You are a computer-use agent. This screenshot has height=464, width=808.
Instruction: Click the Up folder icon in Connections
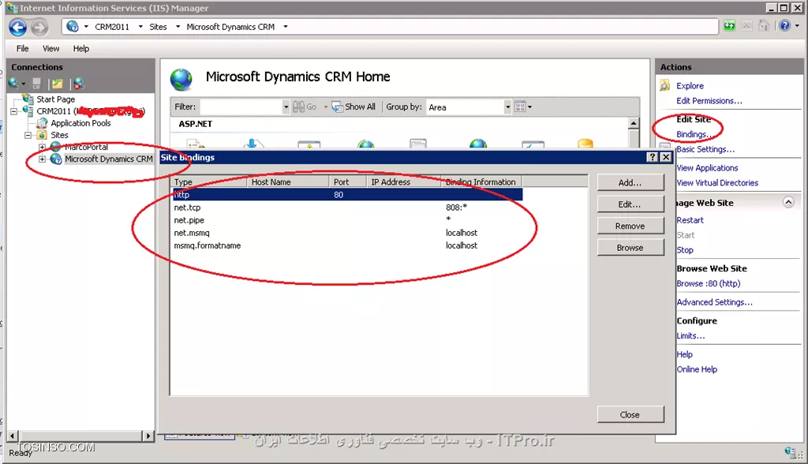coord(57,83)
